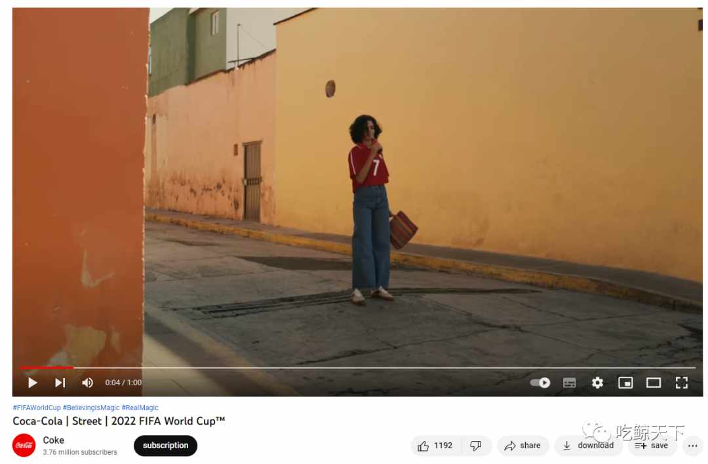Share this video
Viewport: 708px width, 464px height.
pos(522,446)
